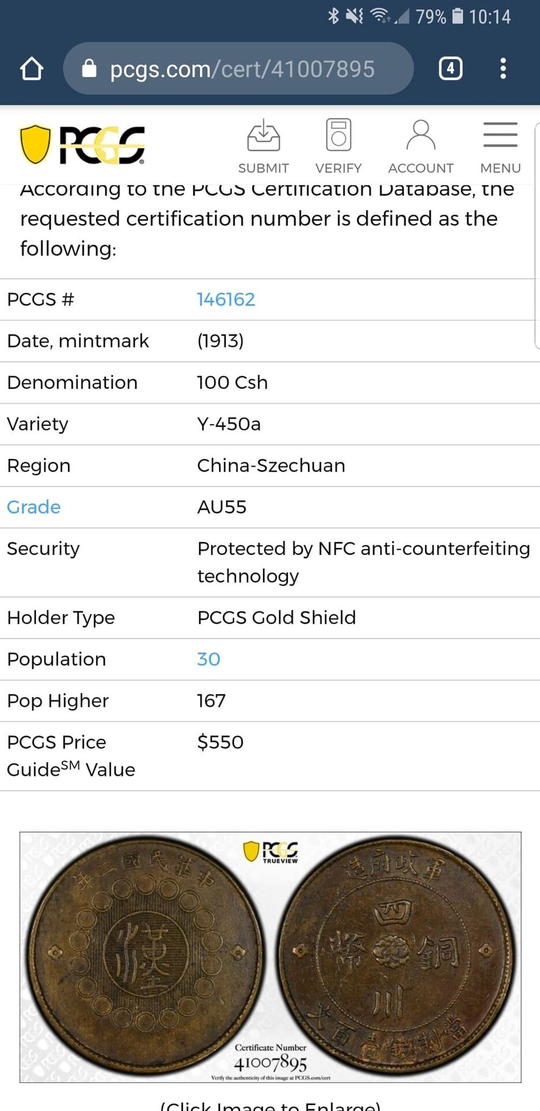Tap the coin obverse in the photo
This screenshot has width=540, height=1111.
(145, 956)
